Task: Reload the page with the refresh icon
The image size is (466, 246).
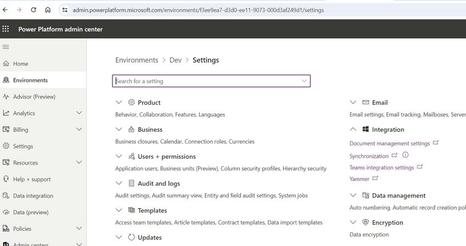Action: click(x=33, y=10)
